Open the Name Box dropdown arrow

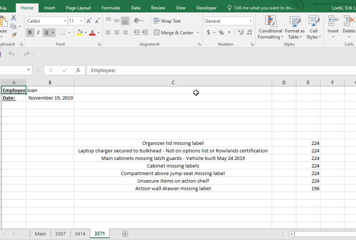28,70
